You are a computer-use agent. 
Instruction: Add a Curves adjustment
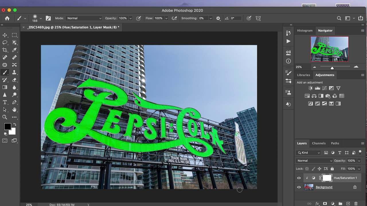(x=324, y=88)
